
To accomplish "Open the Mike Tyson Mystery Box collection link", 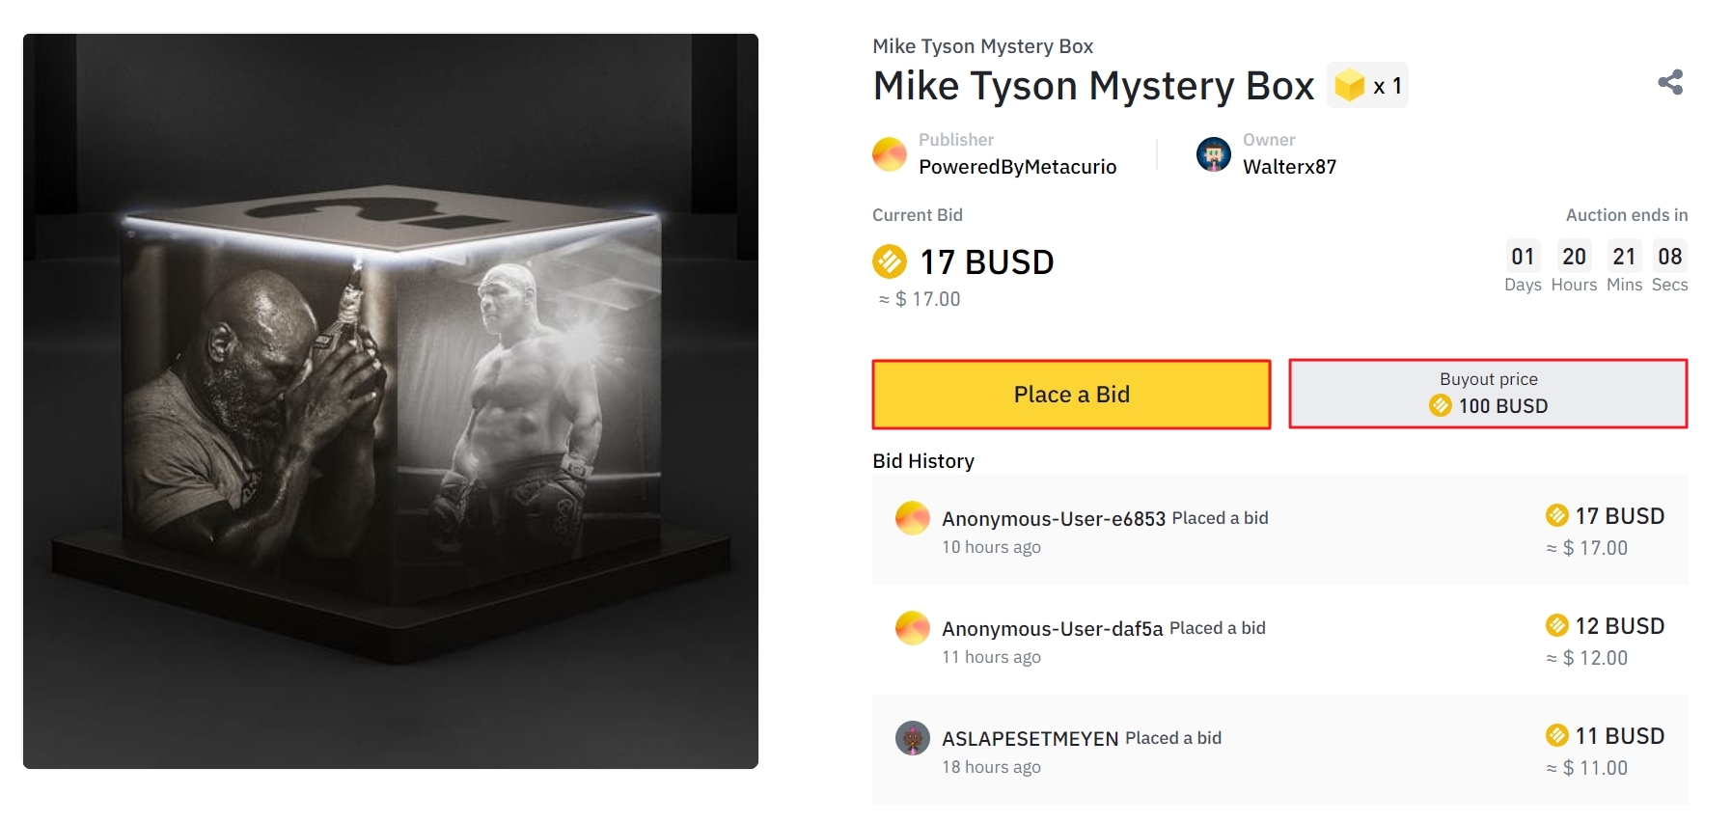I will 982,46.
